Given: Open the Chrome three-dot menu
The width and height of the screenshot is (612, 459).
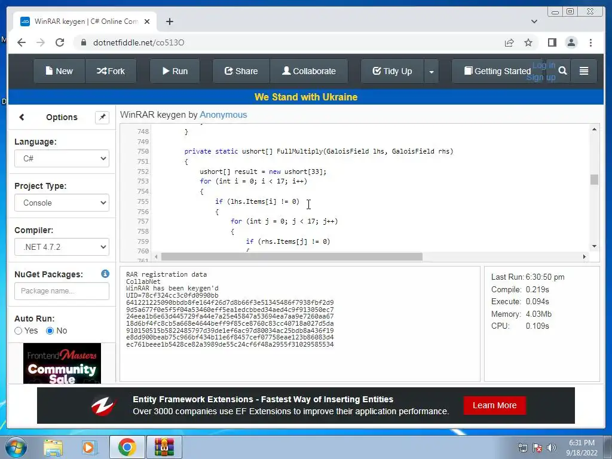Looking at the screenshot, I should (590, 42).
